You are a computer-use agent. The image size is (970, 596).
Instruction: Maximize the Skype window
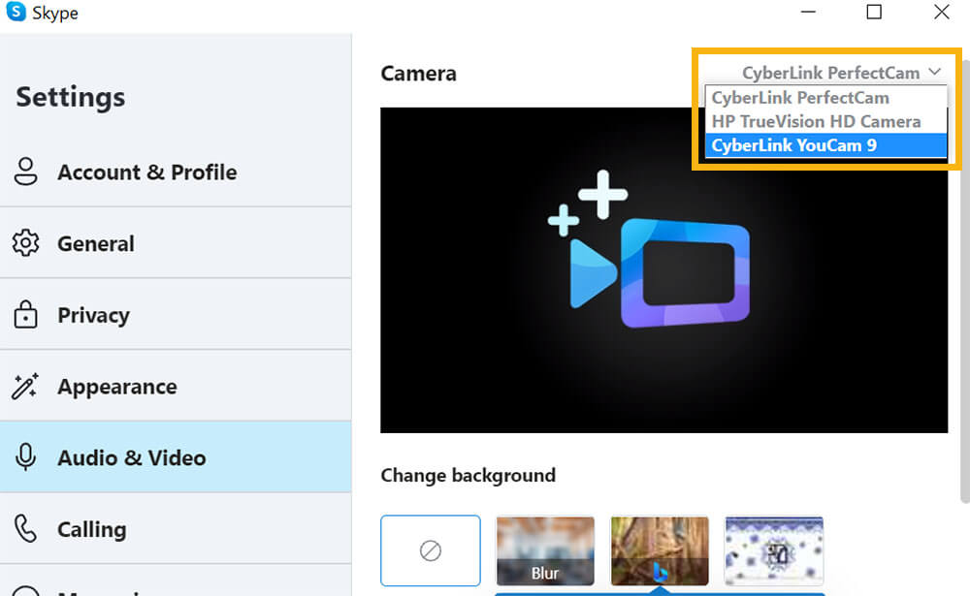point(874,12)
